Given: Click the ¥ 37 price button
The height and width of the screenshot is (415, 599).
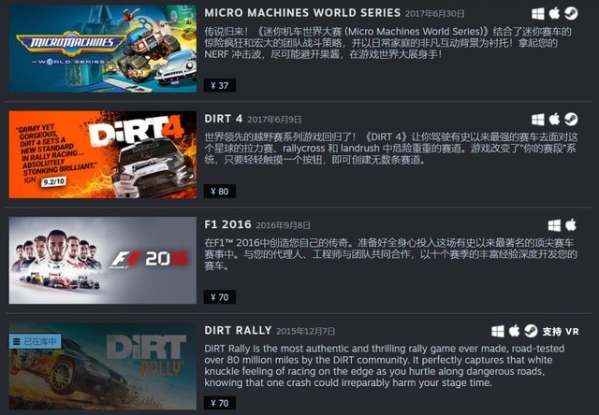Looking at the screenshot, I should coord(220,85).
